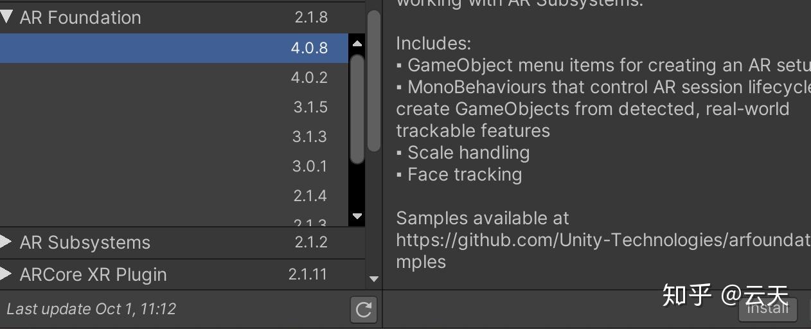
Task: Click the AR Foundation package name
Action: click(80, 17)
